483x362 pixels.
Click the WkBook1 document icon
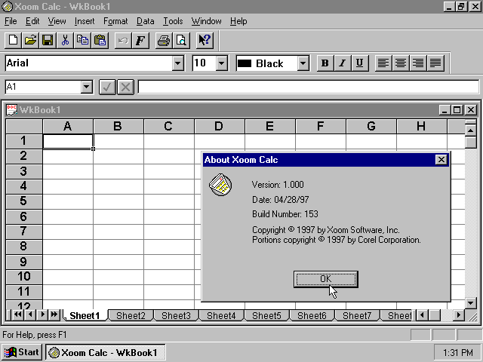point(11,110)
